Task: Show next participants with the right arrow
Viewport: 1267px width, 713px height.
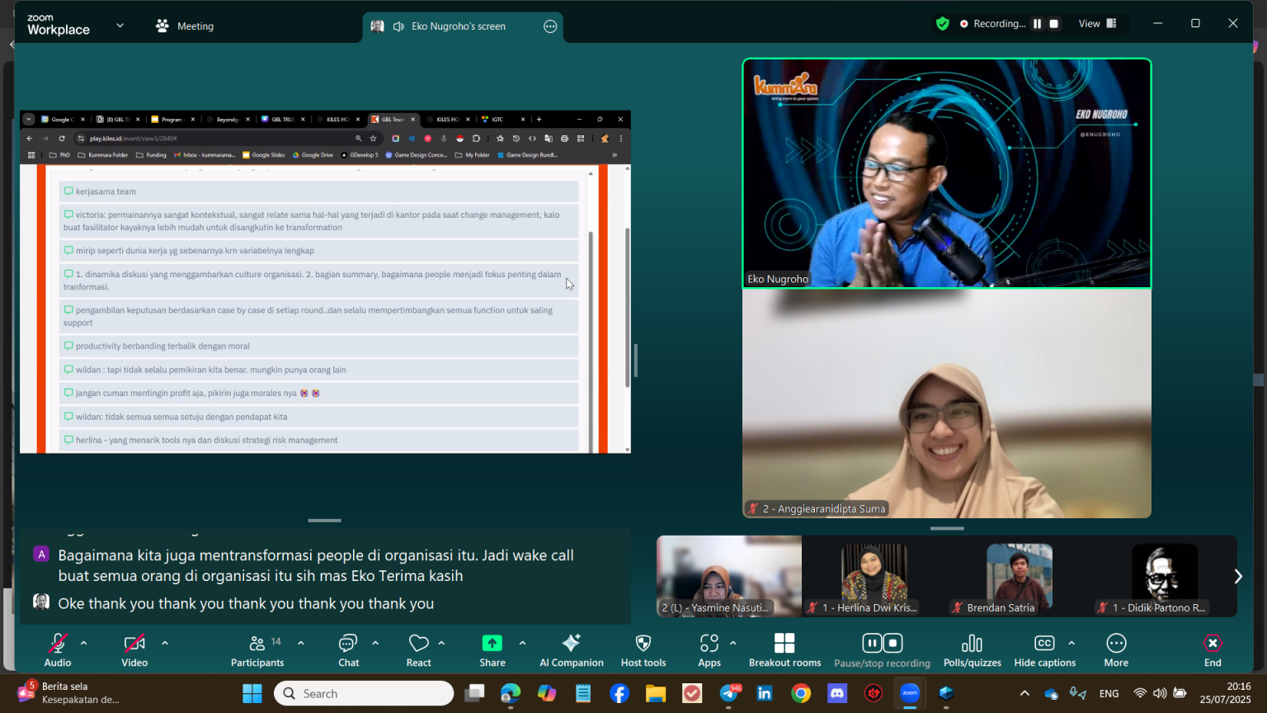Action: (1237, 576)
